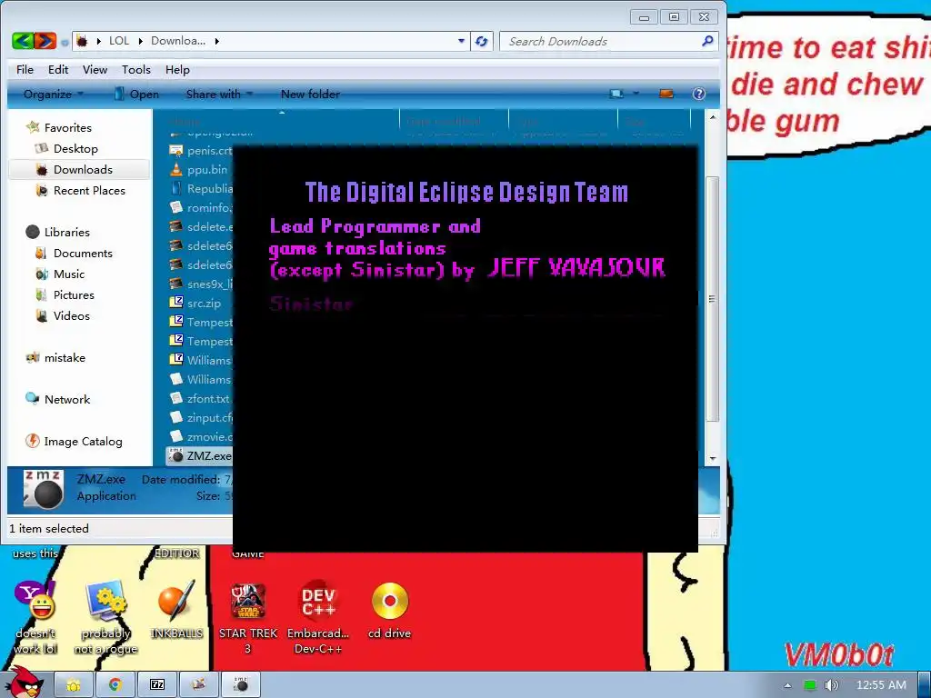Open the Videos library

point(71,315)
